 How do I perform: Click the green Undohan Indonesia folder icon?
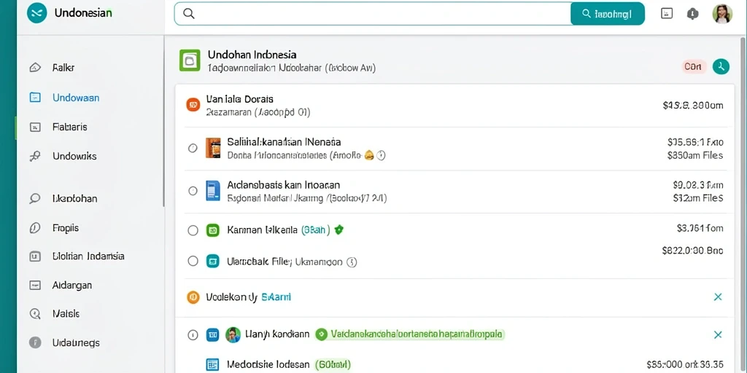point(190,60)
